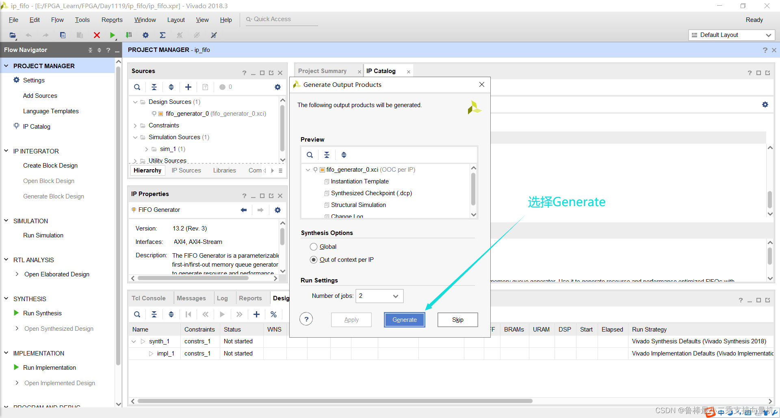Switch to the Tcl Console tab
Screen dimensions: 780x418
point(149,298)
